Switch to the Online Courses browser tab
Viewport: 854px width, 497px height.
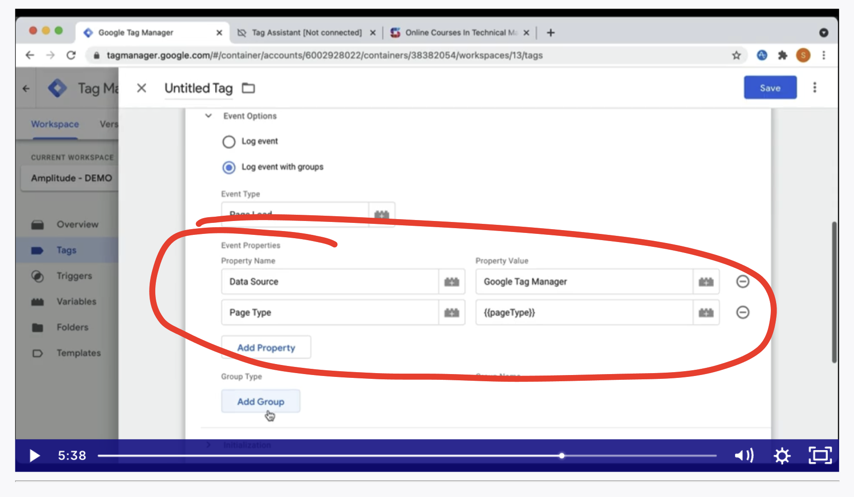[x=461, y=33]
